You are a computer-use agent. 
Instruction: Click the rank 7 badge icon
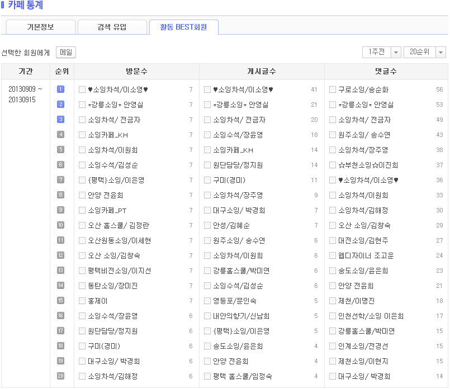pyautogui.click(x=61, y=180)
